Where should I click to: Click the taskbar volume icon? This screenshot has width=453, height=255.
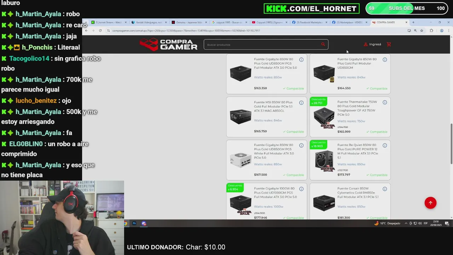tap(419, 223)
